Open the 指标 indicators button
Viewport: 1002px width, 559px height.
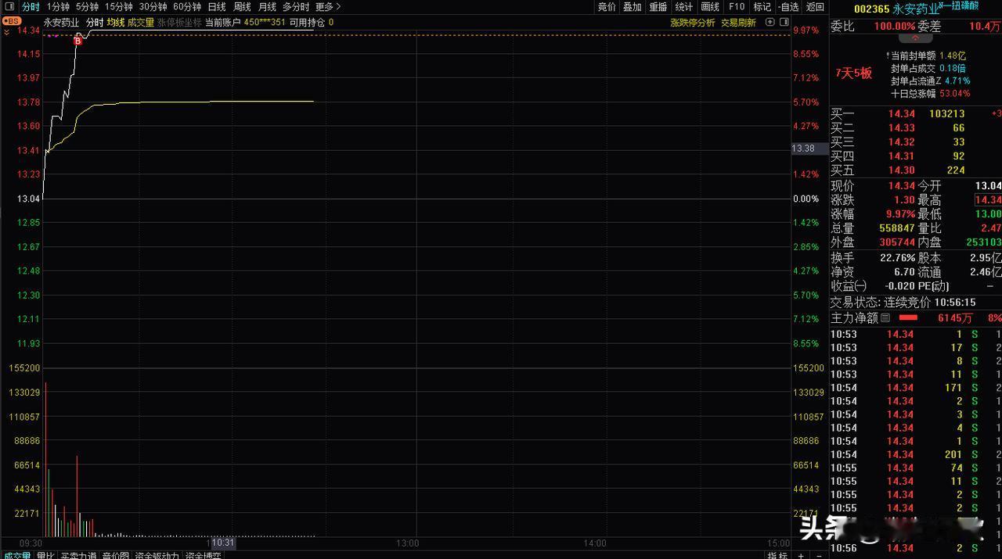coord(777,555)
